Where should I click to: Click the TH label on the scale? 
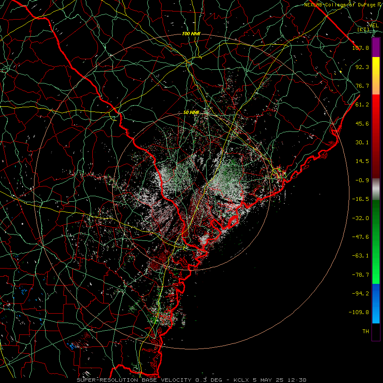click(x=366, y=332)
